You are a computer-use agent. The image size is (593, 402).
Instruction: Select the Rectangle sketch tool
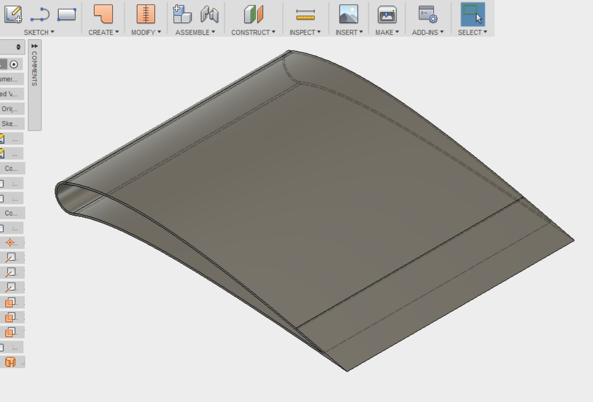67,14
